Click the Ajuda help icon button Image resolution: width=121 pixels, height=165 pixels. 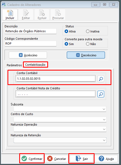pyautogui.click(x=106, y=159)
